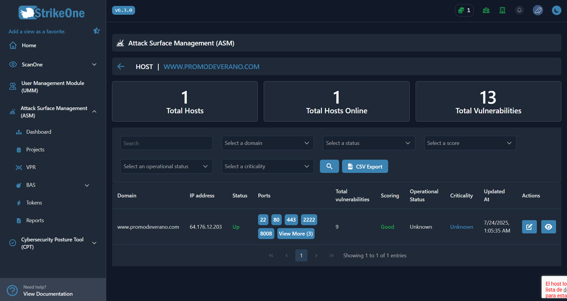
Task: Click the Projects clipboard icon
Action: pyautogui.click(x=19, y=150)
